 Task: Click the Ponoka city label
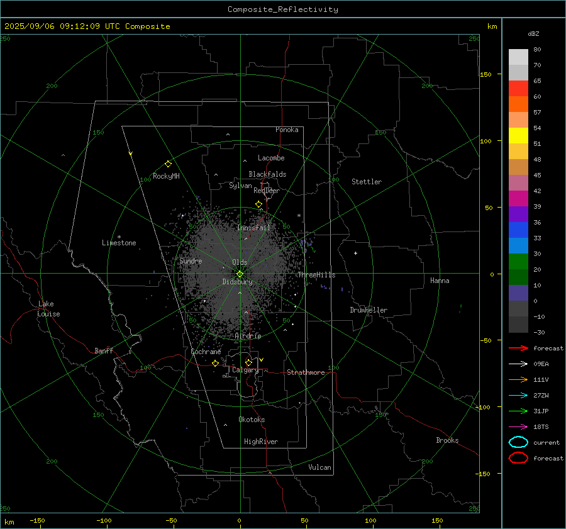pos(287,130)
